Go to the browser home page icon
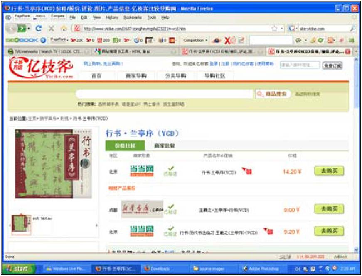This screenshot has height=276, width=362. [x=64, y=29]
